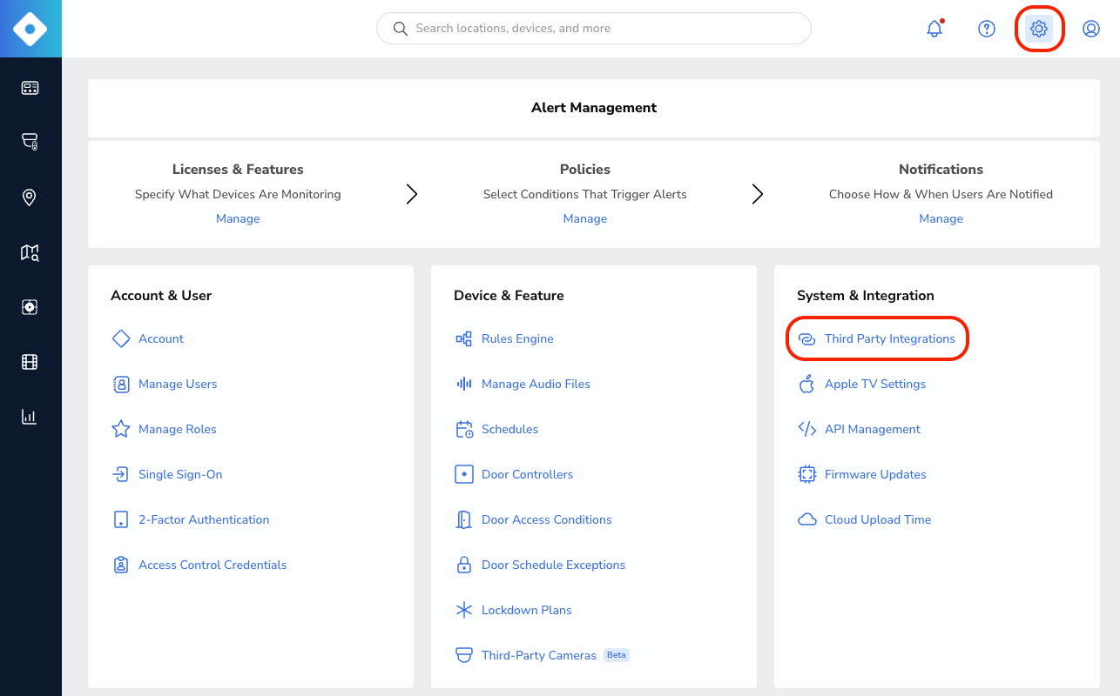Viewport: 1120px width, 696px height.
Task: Open the locations pin sidebar icon
Action: click(x=29, y=197)
